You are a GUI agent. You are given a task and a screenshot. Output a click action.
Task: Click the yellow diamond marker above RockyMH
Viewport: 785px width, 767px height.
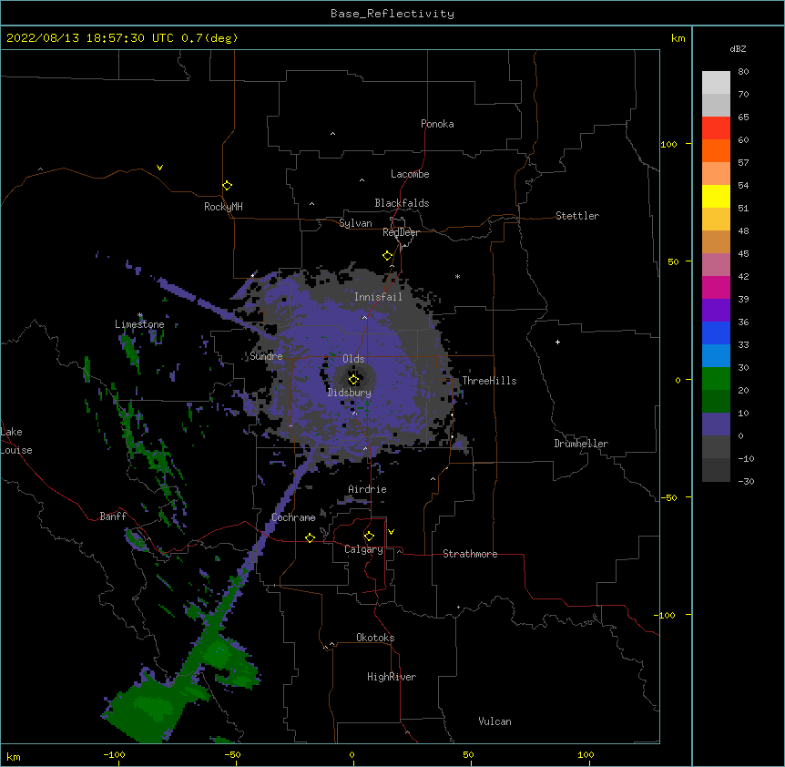click(x=227, y=186)
